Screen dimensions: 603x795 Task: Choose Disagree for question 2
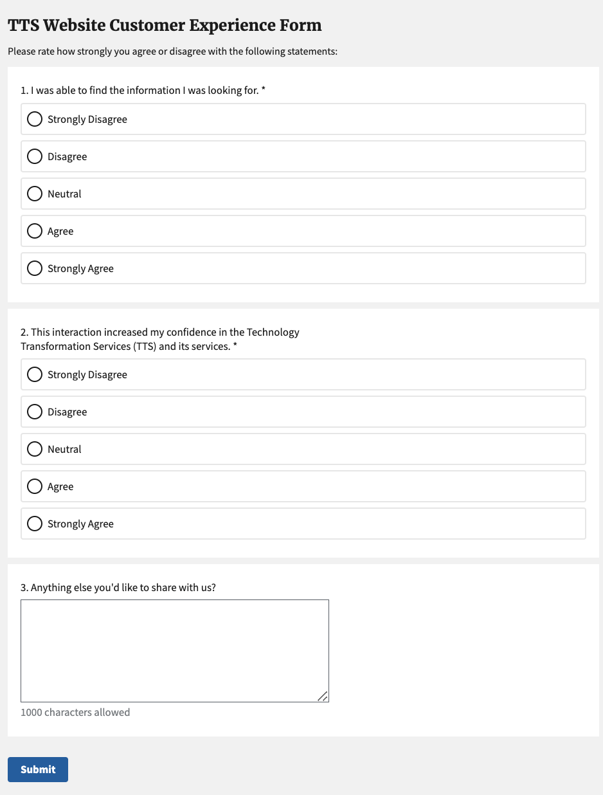point(35,412)
